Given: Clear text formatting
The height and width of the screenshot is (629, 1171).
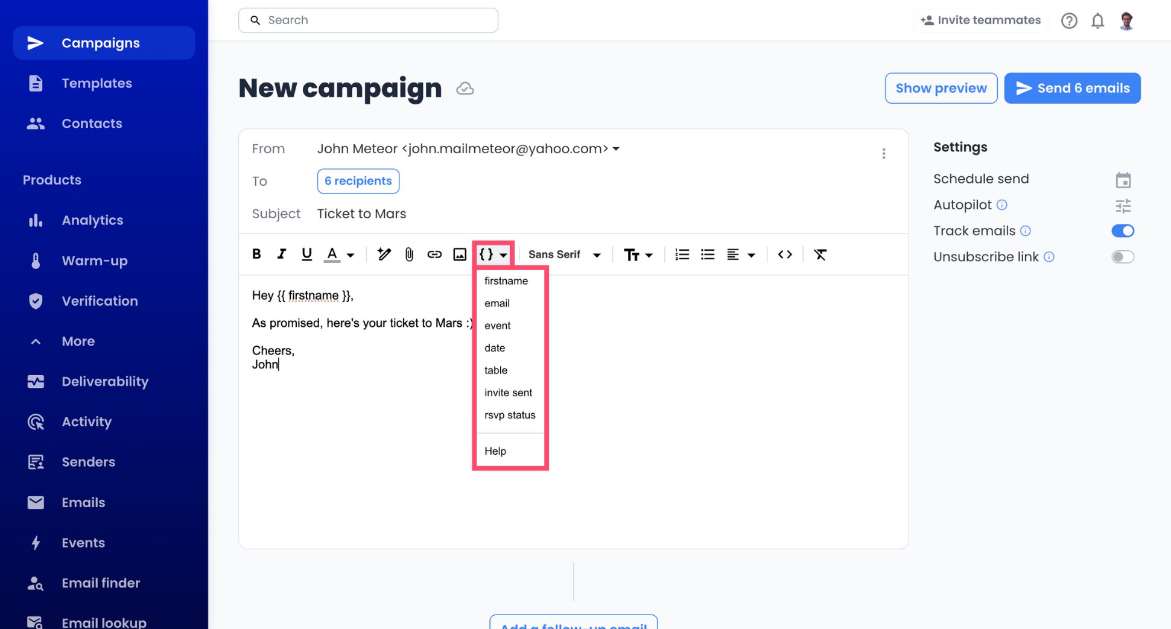Looking at the screenshot, I should 820,254.
